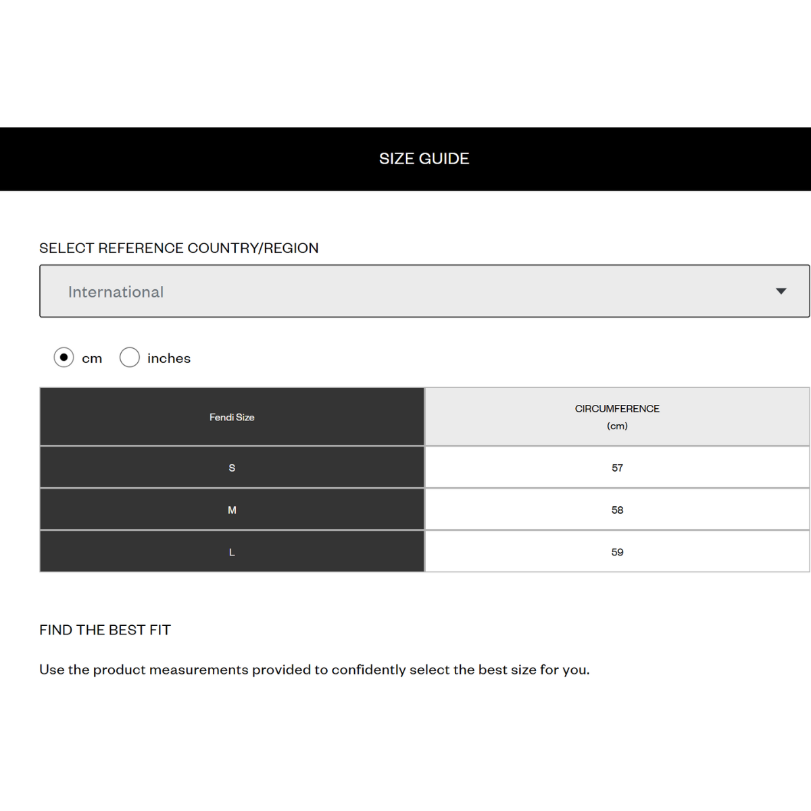Click the Fendi Size column header
Image resolution: width=811 pixels, height=811 pixels.
click(x=232, y=417)
